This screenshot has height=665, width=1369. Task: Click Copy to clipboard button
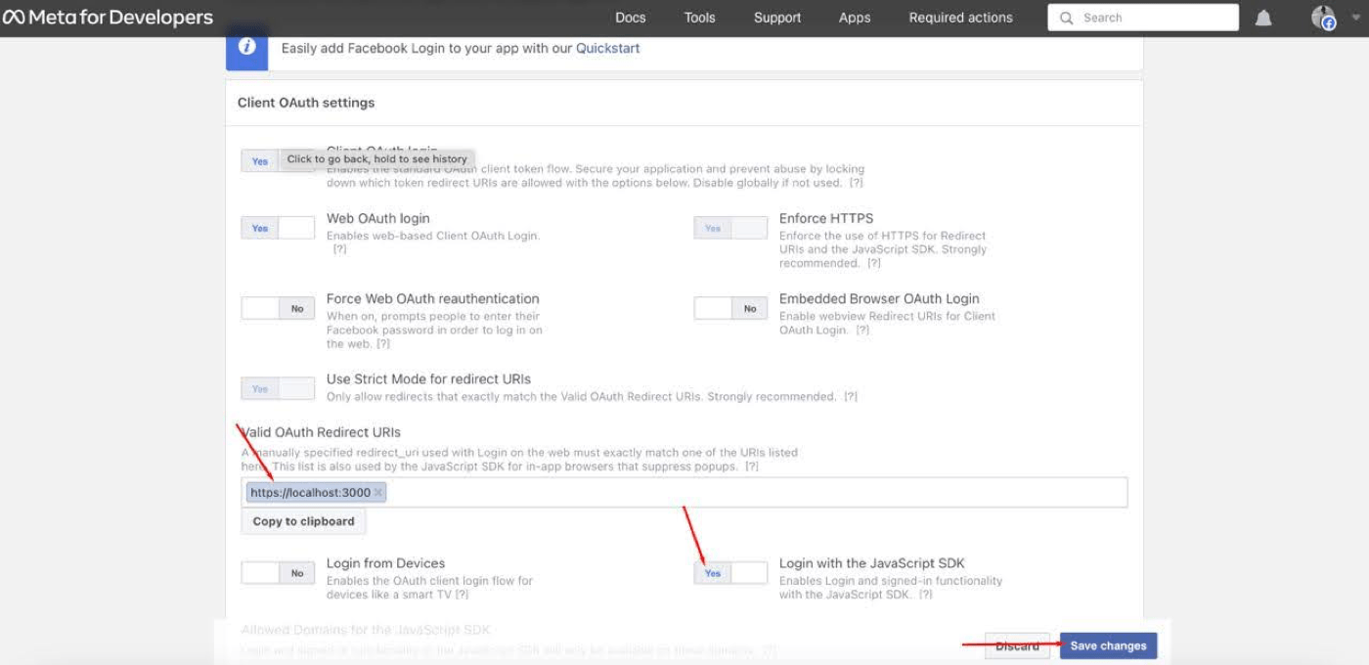[x=303, y=521]
